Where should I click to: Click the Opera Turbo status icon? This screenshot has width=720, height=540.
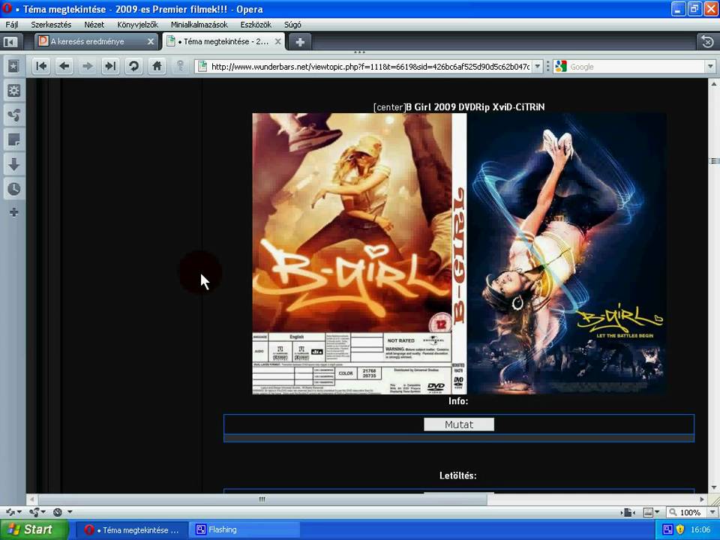pos(58,512)
